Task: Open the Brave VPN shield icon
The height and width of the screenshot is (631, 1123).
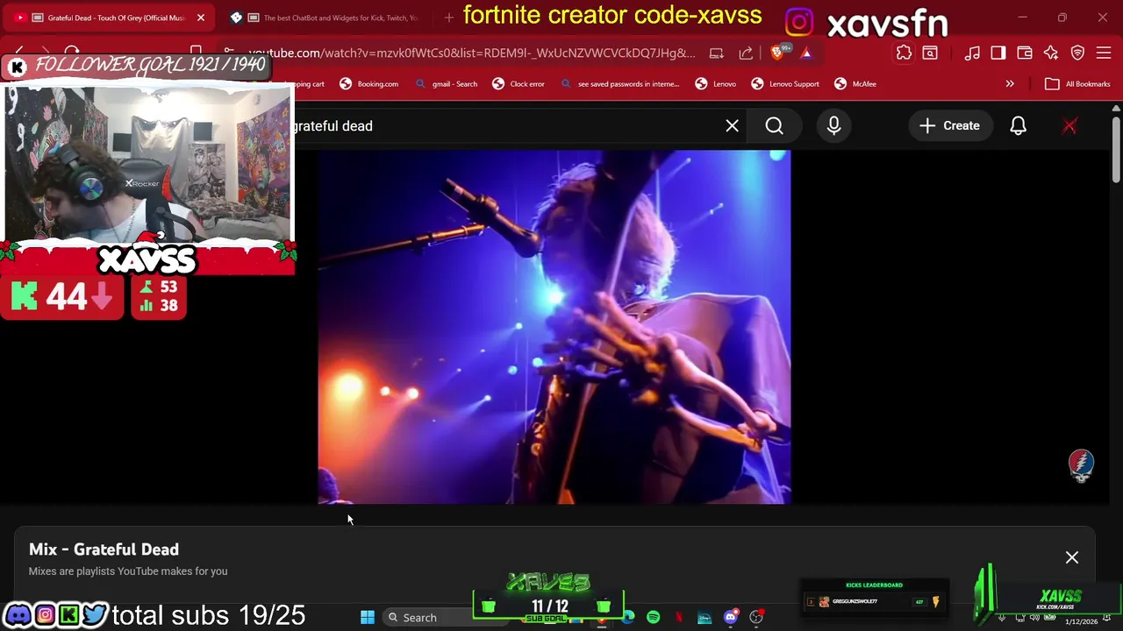Action: 1077,53
